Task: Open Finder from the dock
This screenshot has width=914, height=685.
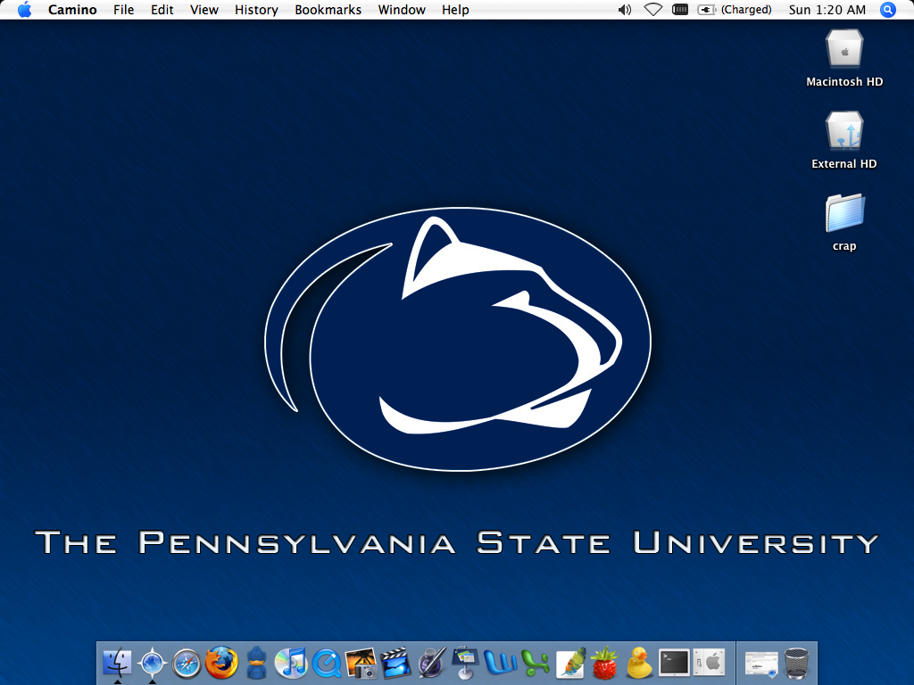Action: click(x=117, y=663)
